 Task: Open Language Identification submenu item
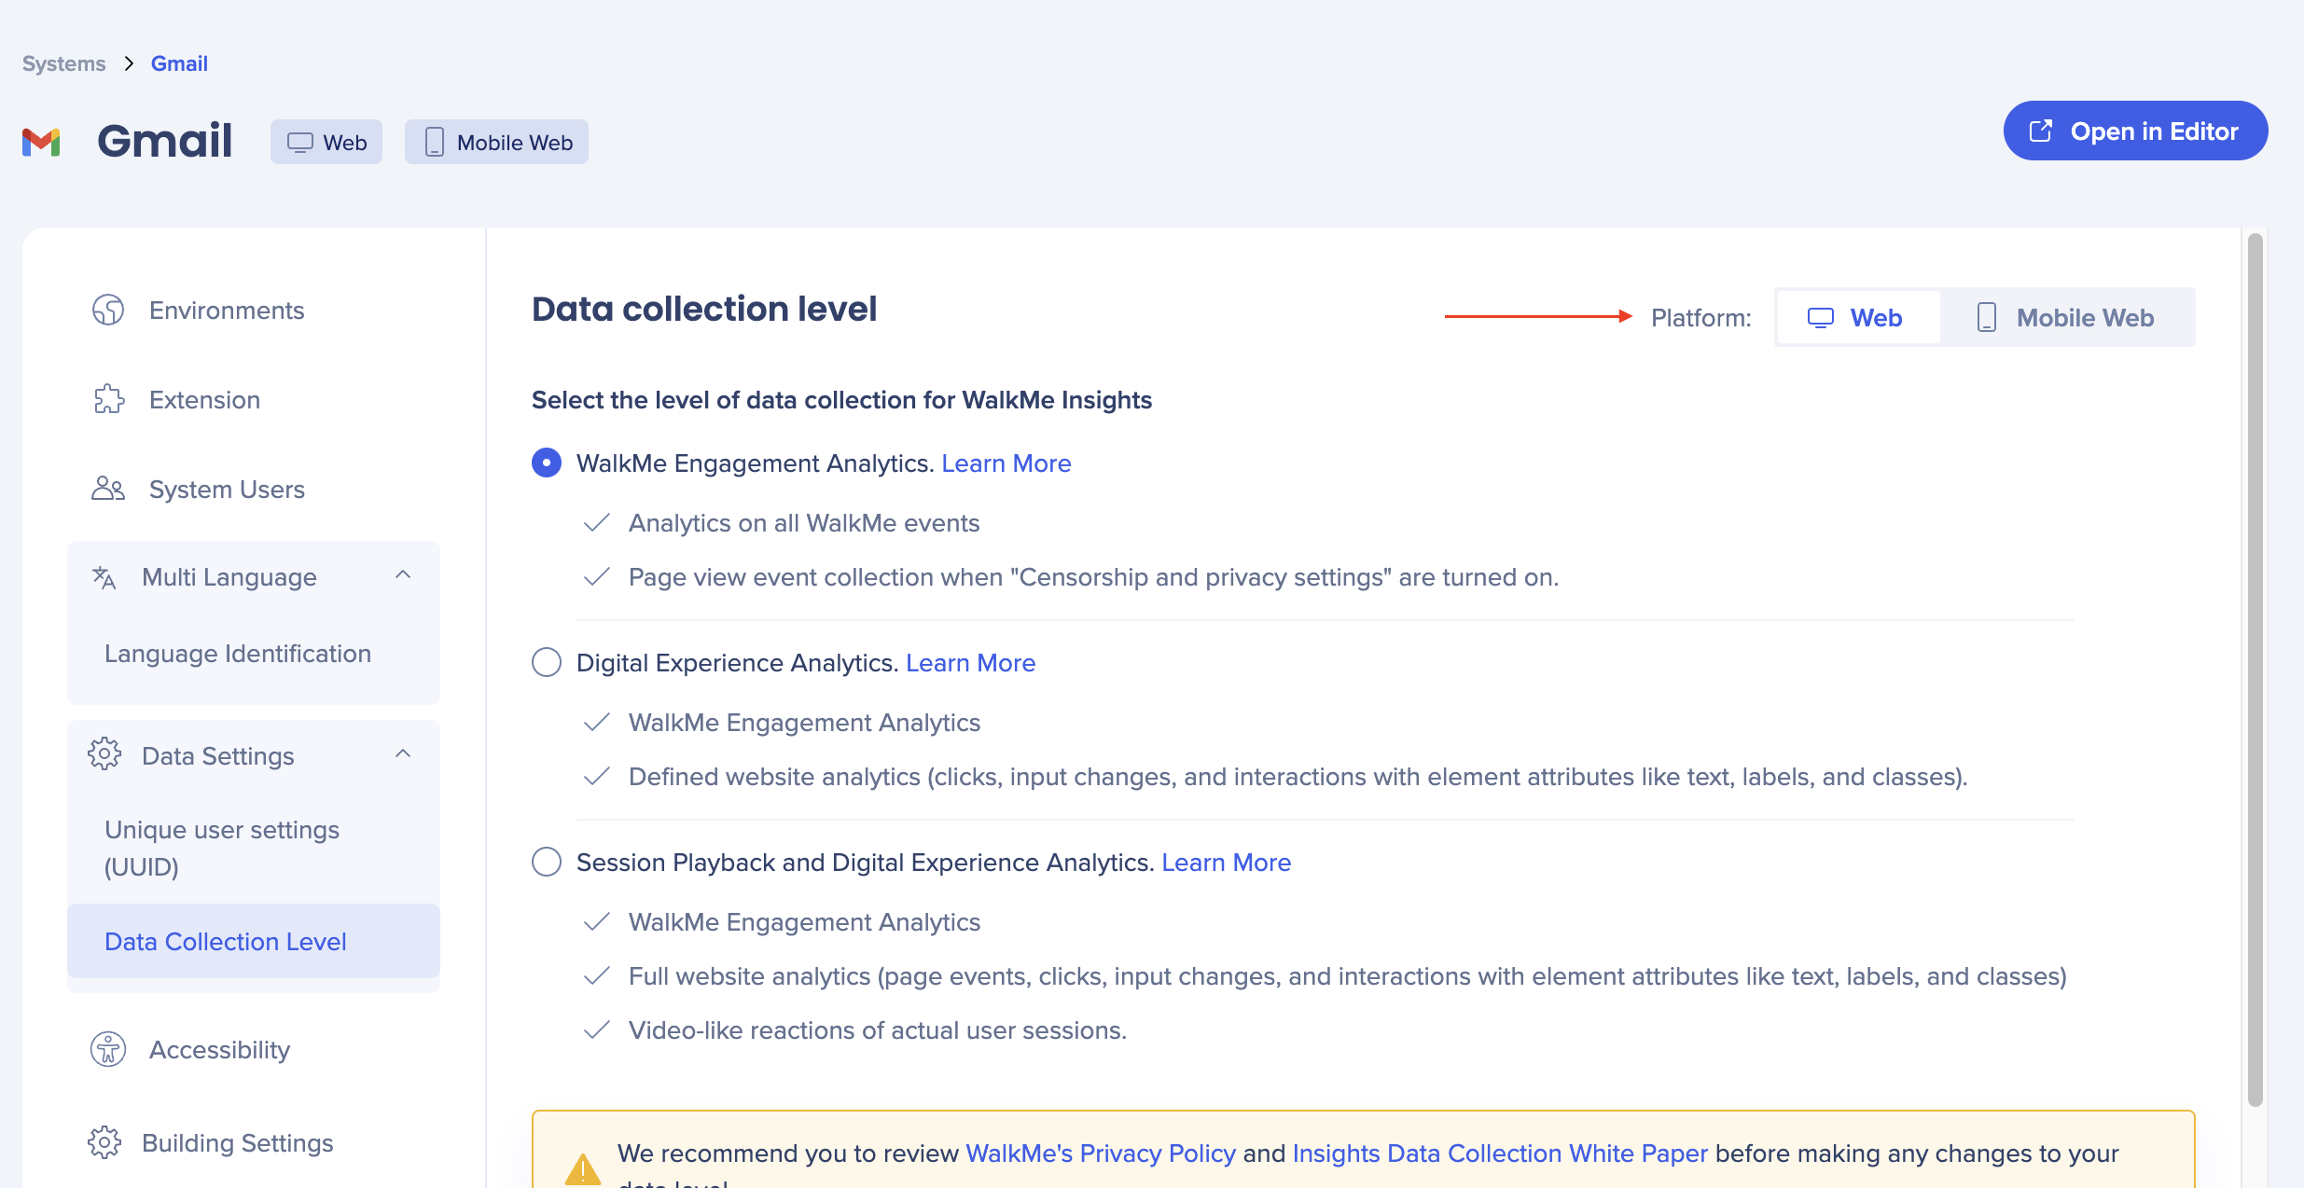click(x=238, y=654)
